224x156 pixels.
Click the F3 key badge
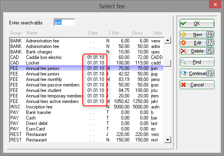[x=210, y=73]
